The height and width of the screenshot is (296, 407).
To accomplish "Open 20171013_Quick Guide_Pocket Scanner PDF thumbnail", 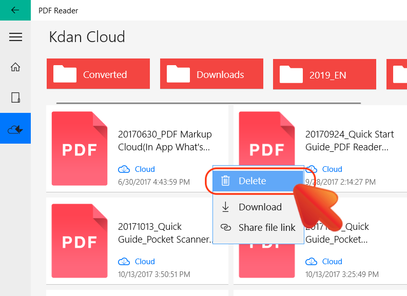I will pyautogui.click(x=80, y=241).
